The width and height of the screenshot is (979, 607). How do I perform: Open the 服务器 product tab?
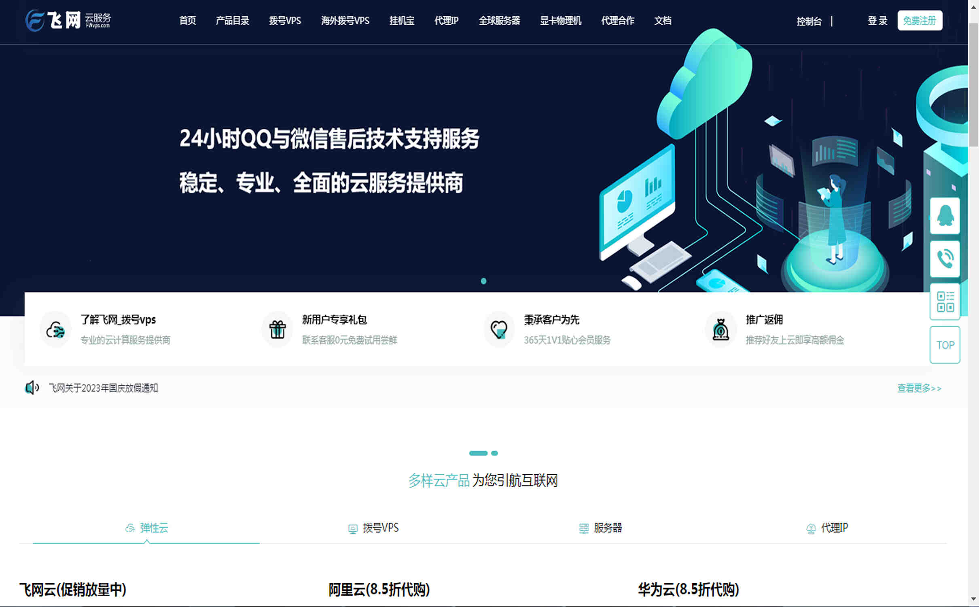coord(602,528)
